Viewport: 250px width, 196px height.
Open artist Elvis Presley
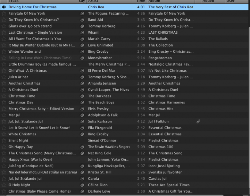click(98, 109)
